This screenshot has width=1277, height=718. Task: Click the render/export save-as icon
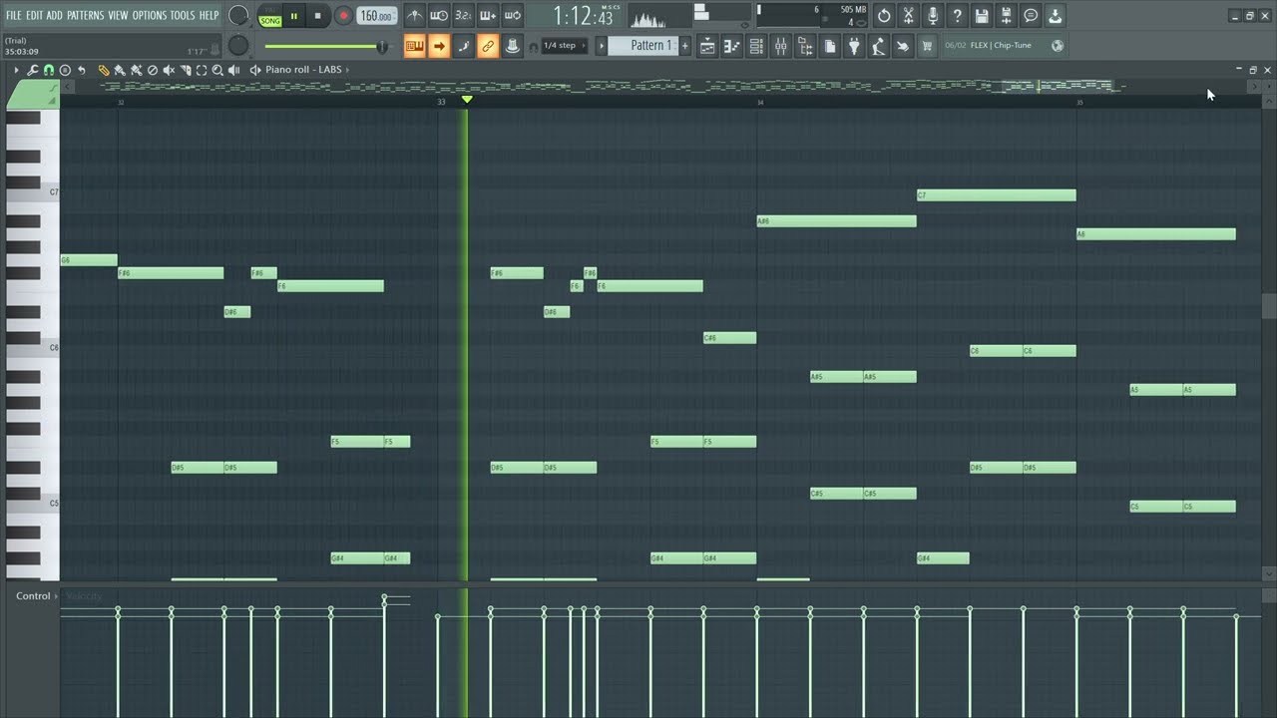[x=1006, y=16]
